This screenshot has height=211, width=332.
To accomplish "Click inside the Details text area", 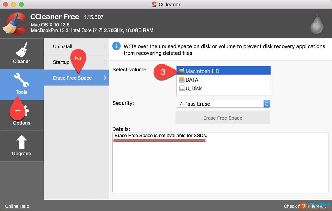I will point(220,162).
